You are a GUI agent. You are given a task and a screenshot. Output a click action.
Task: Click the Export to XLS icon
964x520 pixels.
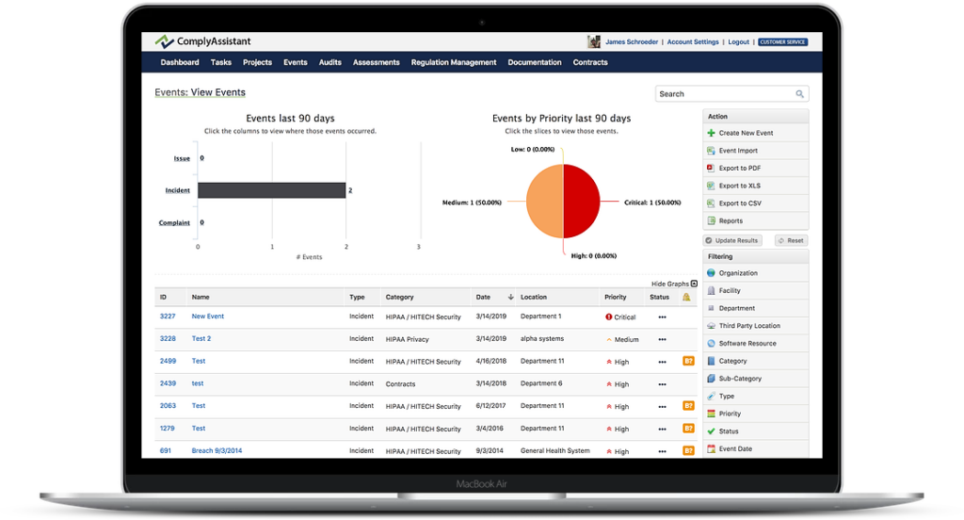coord(711,186)
